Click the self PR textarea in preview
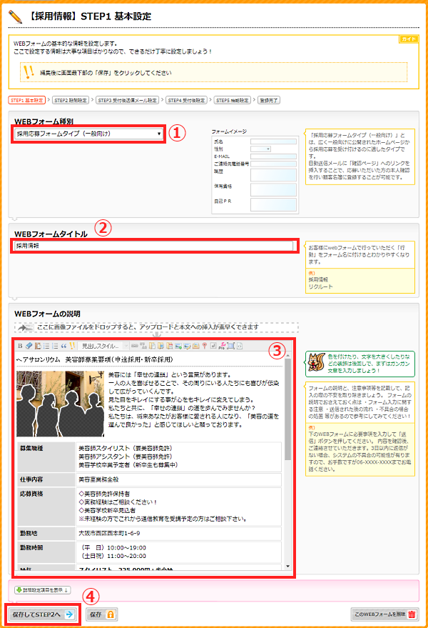 274,204
